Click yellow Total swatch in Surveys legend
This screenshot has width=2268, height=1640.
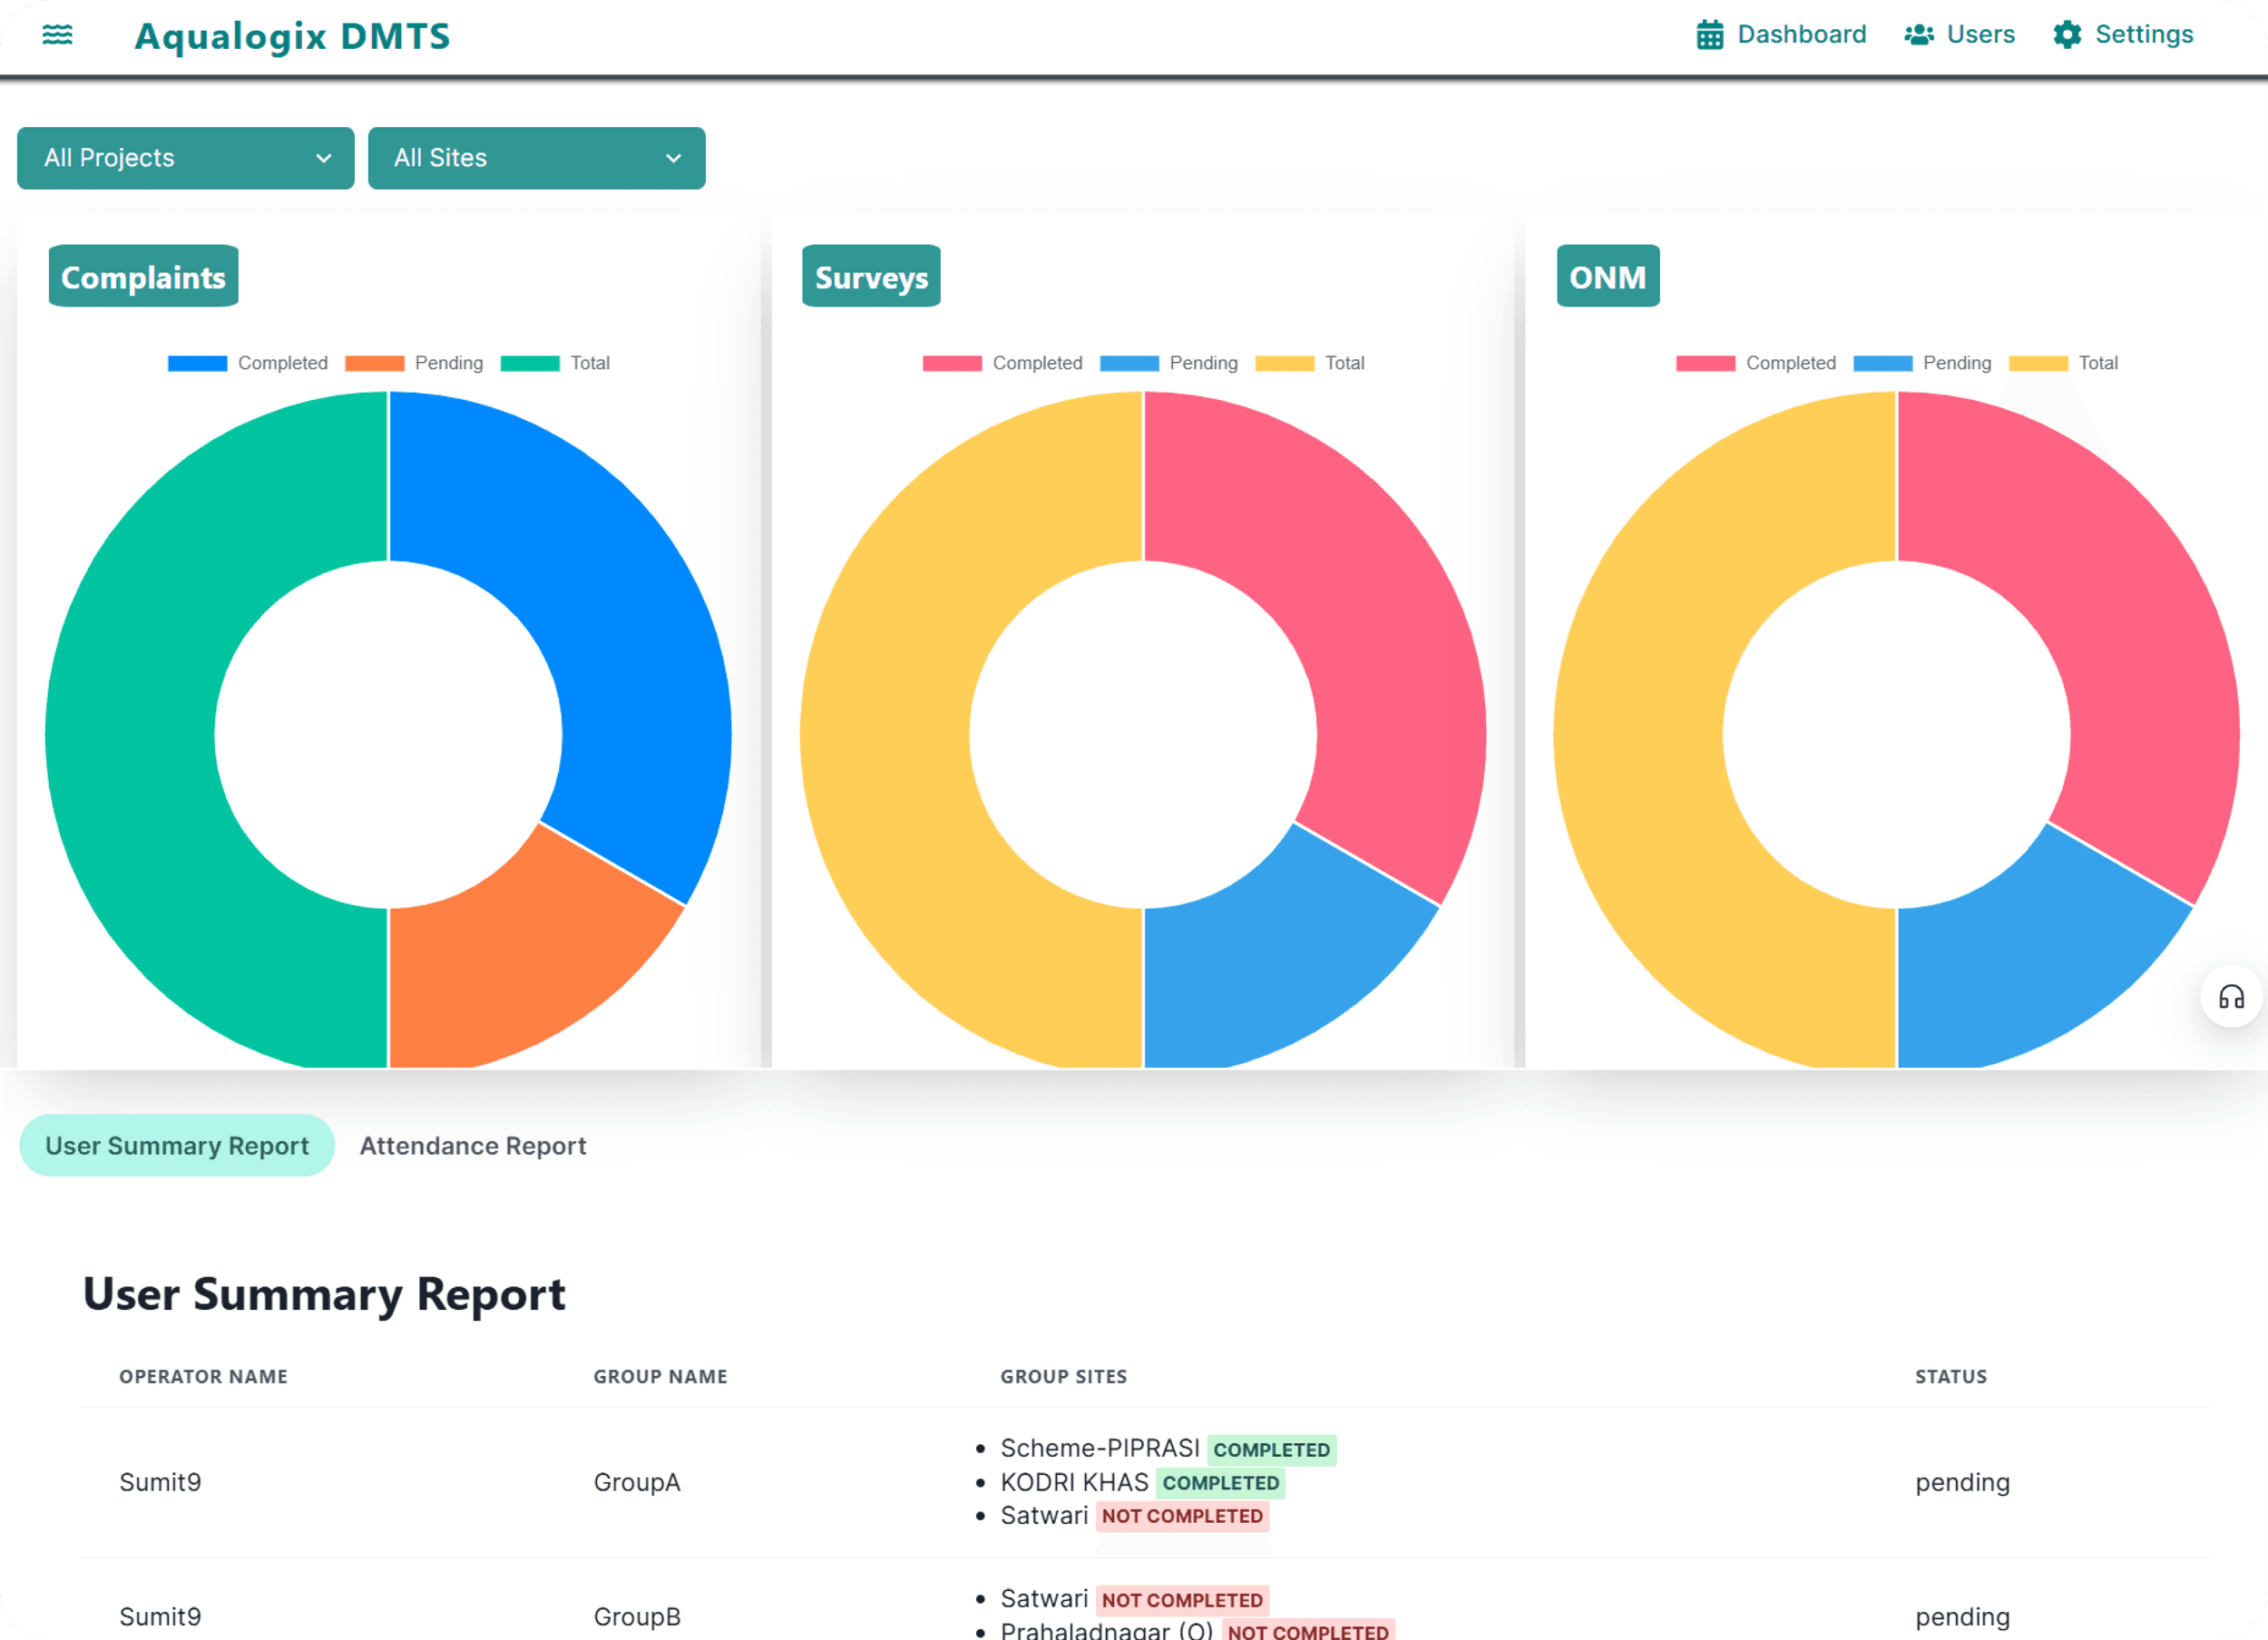coord(1284,363)
